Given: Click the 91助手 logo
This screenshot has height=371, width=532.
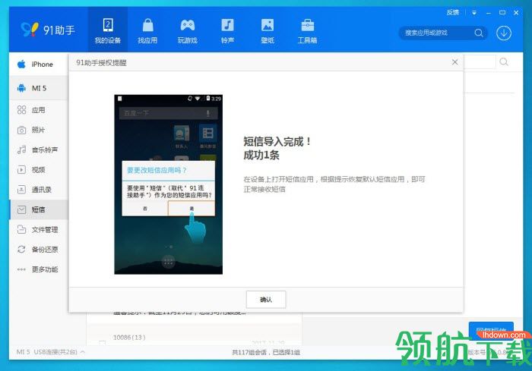Looking at the screenshot, I should [47, 30].
